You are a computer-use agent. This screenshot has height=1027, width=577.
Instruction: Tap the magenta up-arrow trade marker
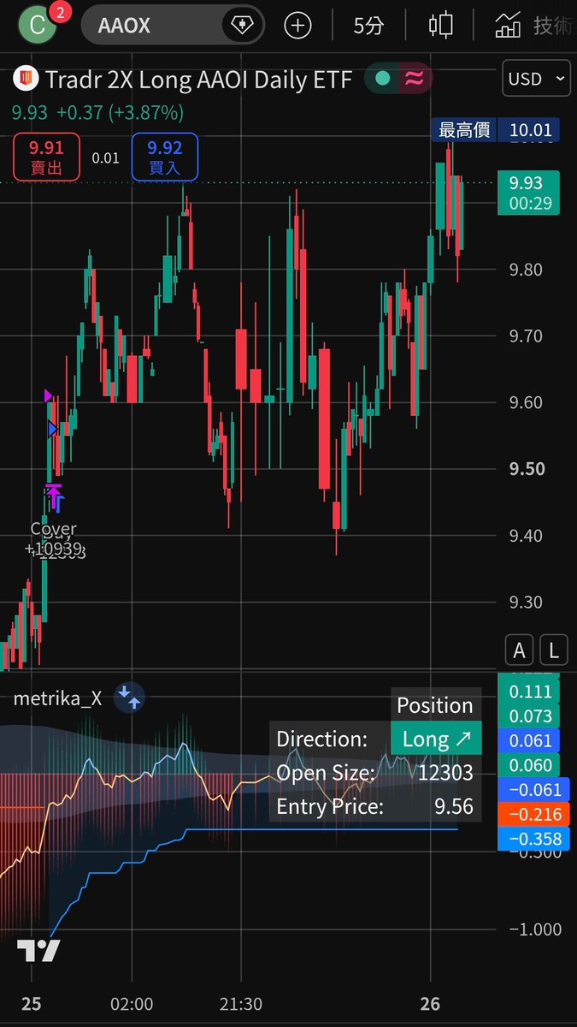53,495
